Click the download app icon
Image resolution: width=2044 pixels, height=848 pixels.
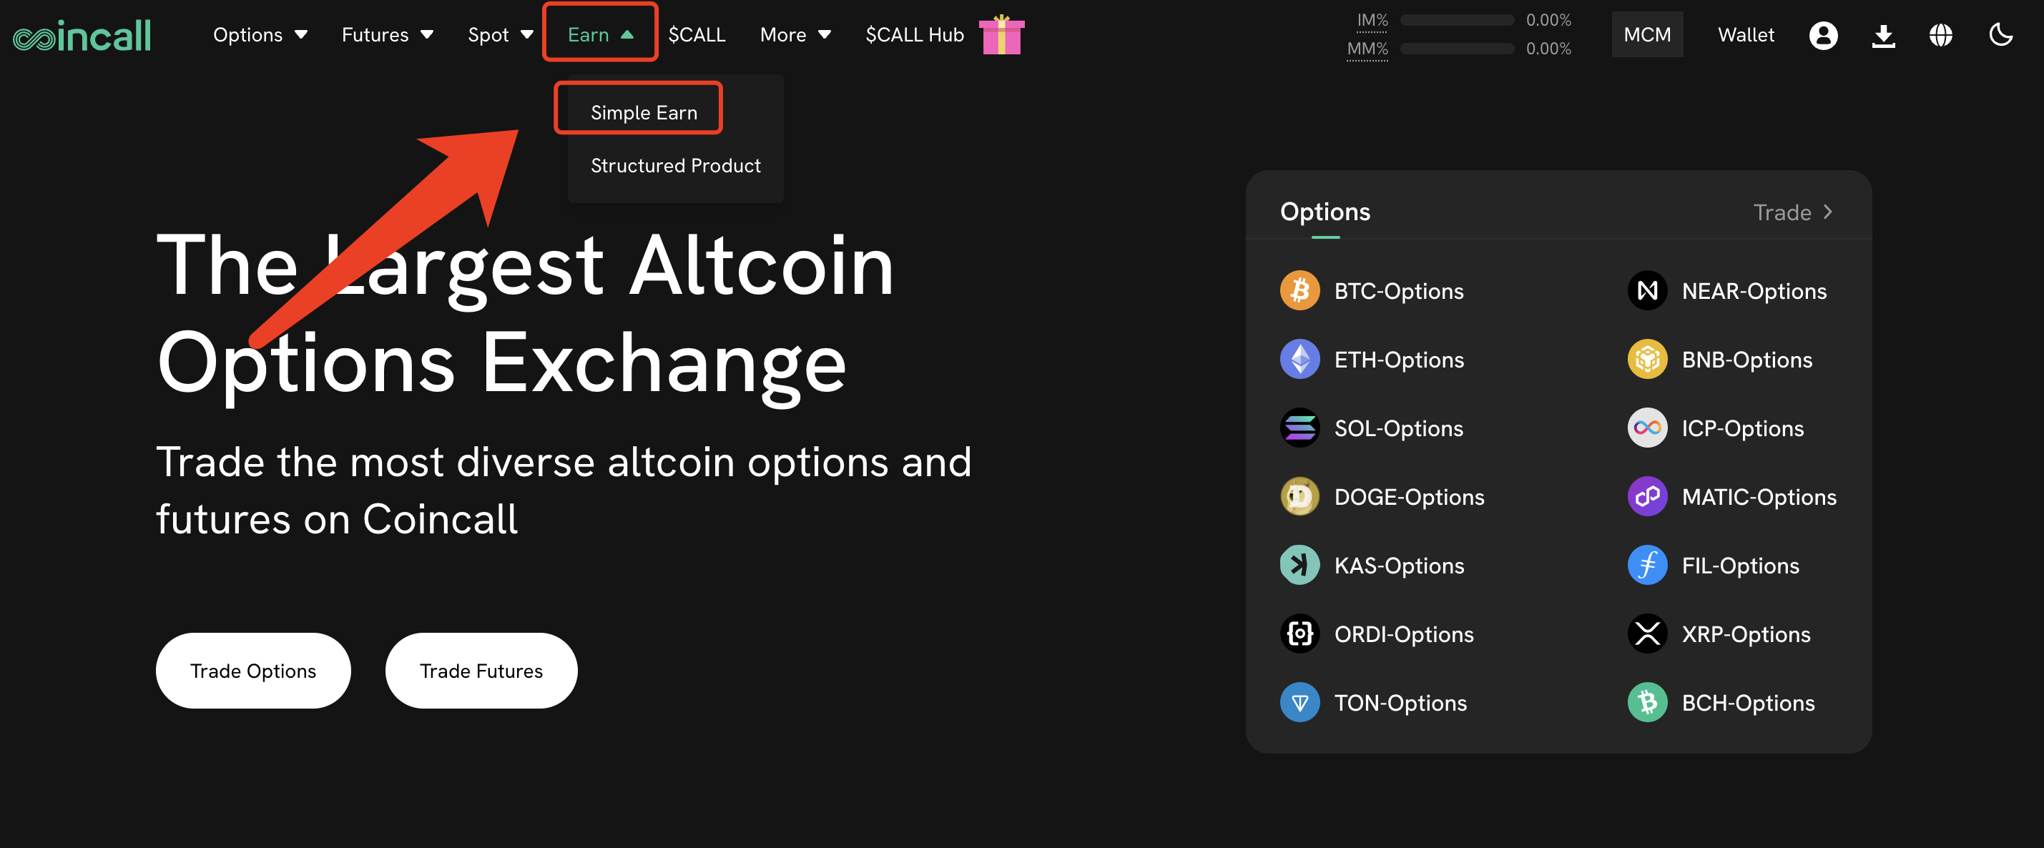pyautogui.click(x=1883, y=35)
